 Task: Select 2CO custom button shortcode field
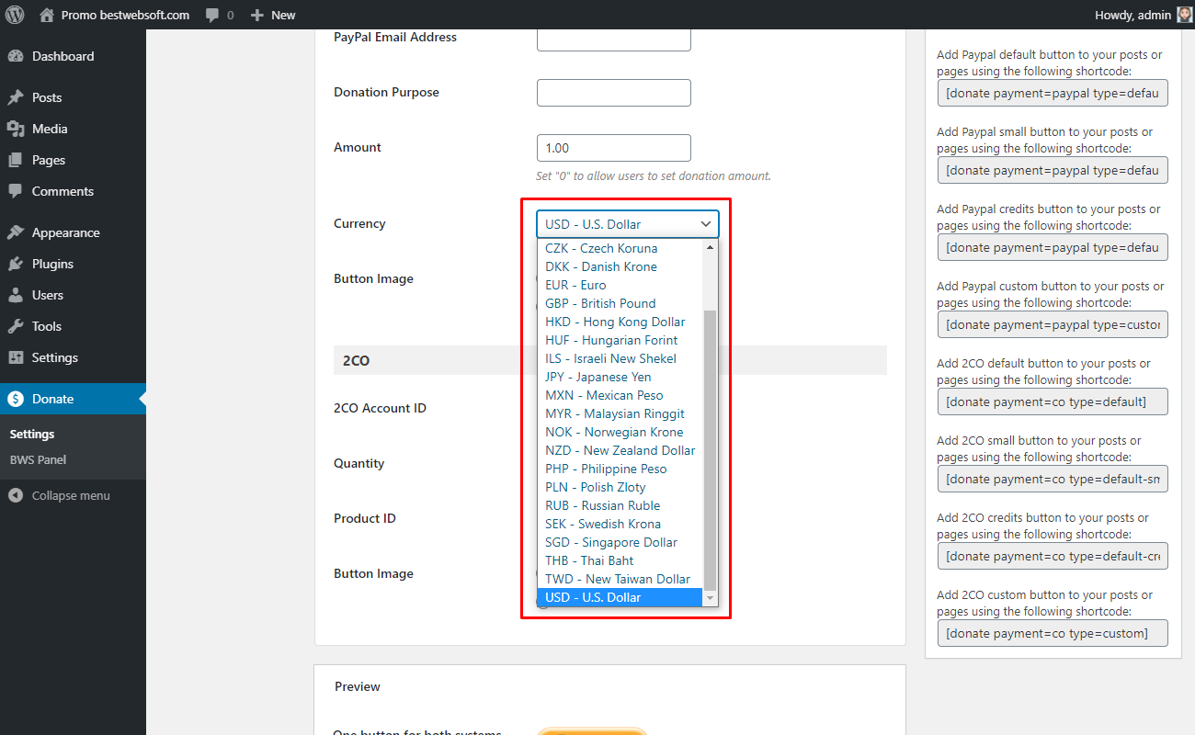[1053, 633]
